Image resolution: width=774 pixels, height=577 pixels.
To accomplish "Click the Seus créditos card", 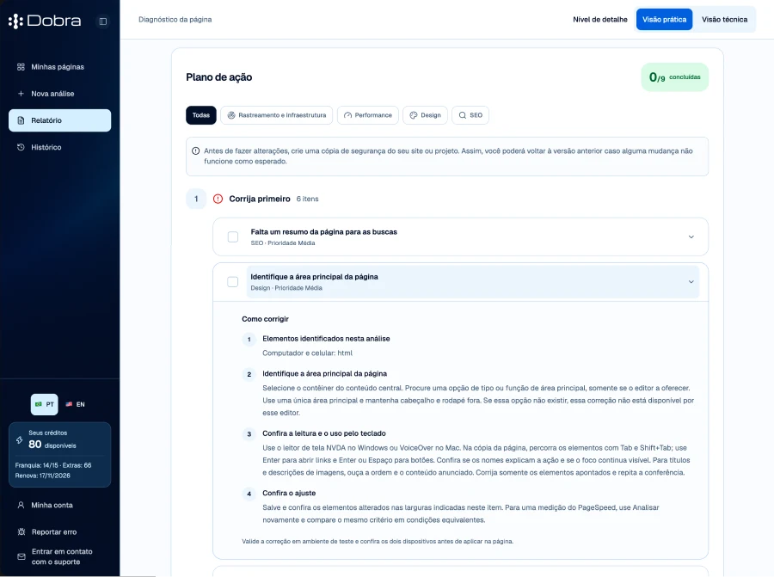I will pos(59,455).
